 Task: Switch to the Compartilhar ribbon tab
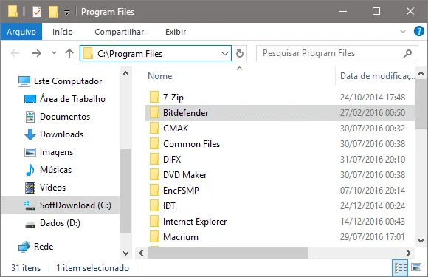(x=120, y=32)
